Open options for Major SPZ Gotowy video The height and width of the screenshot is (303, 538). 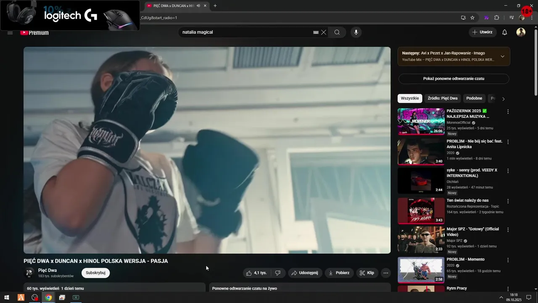point(508,230)
